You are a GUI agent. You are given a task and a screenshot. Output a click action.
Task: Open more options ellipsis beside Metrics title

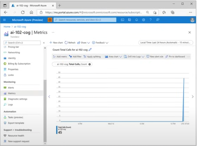[x=53, y=32]
